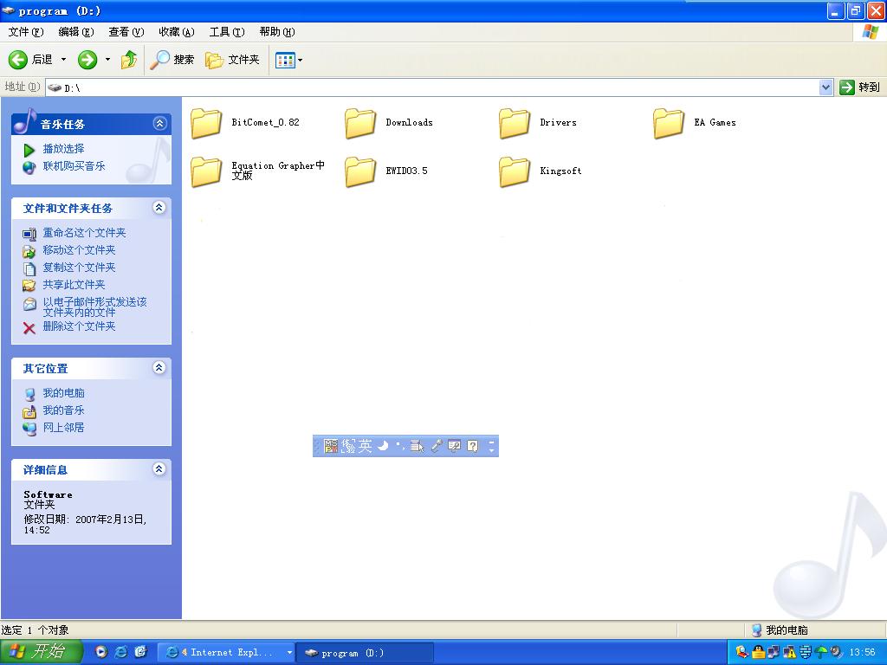Open 我的电脑 from other places

pyautogui.click(x=63, y=393)
